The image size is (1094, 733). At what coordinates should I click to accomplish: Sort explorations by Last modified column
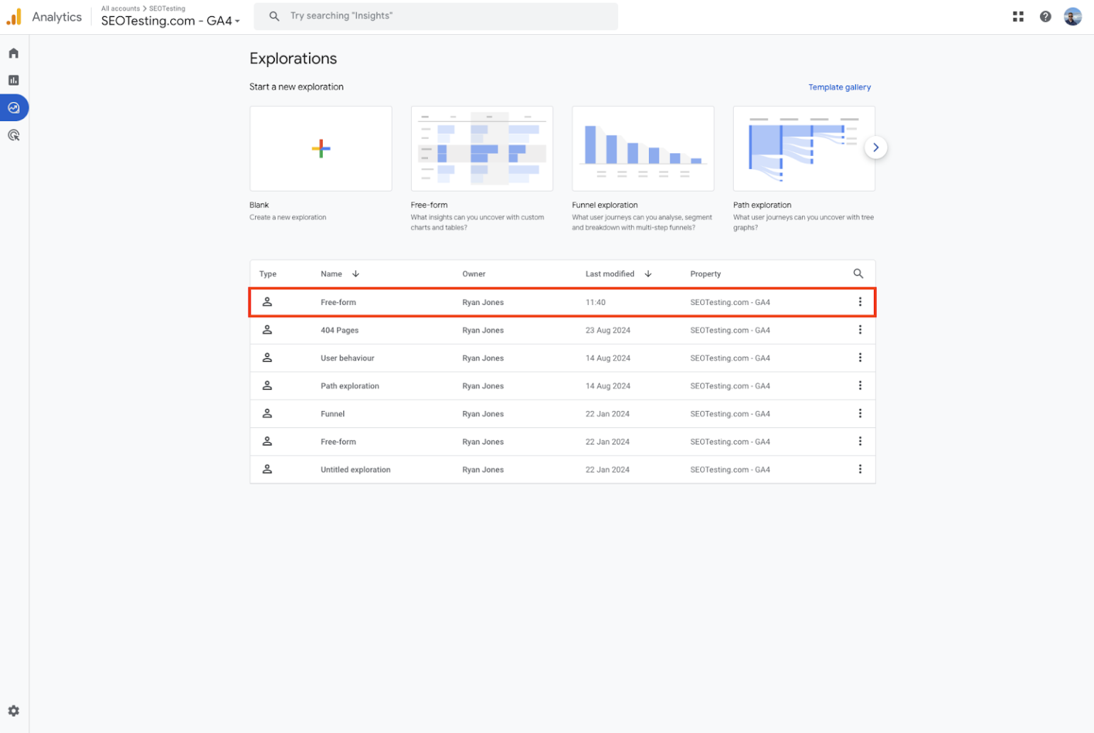(x=618, y=274)
